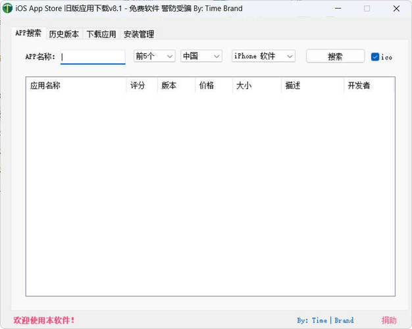Expand the 中国 region dropdown
This screenshot has height=329, width=412.
pos(201,56)
